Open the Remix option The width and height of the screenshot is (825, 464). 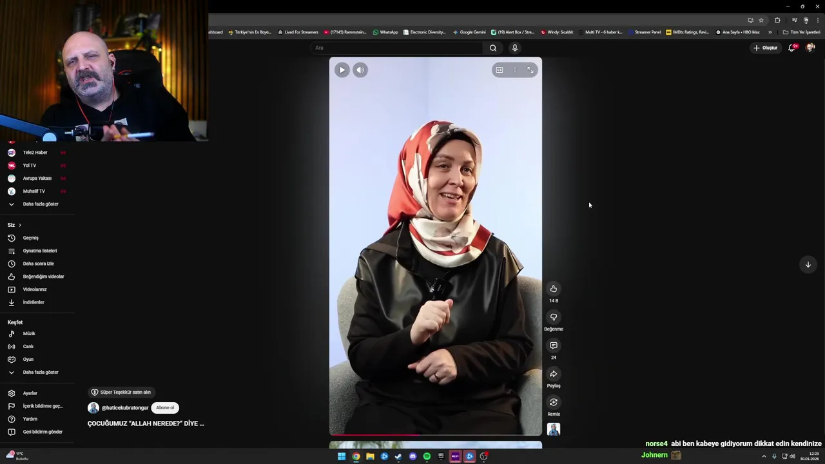(x=553, y=402)
